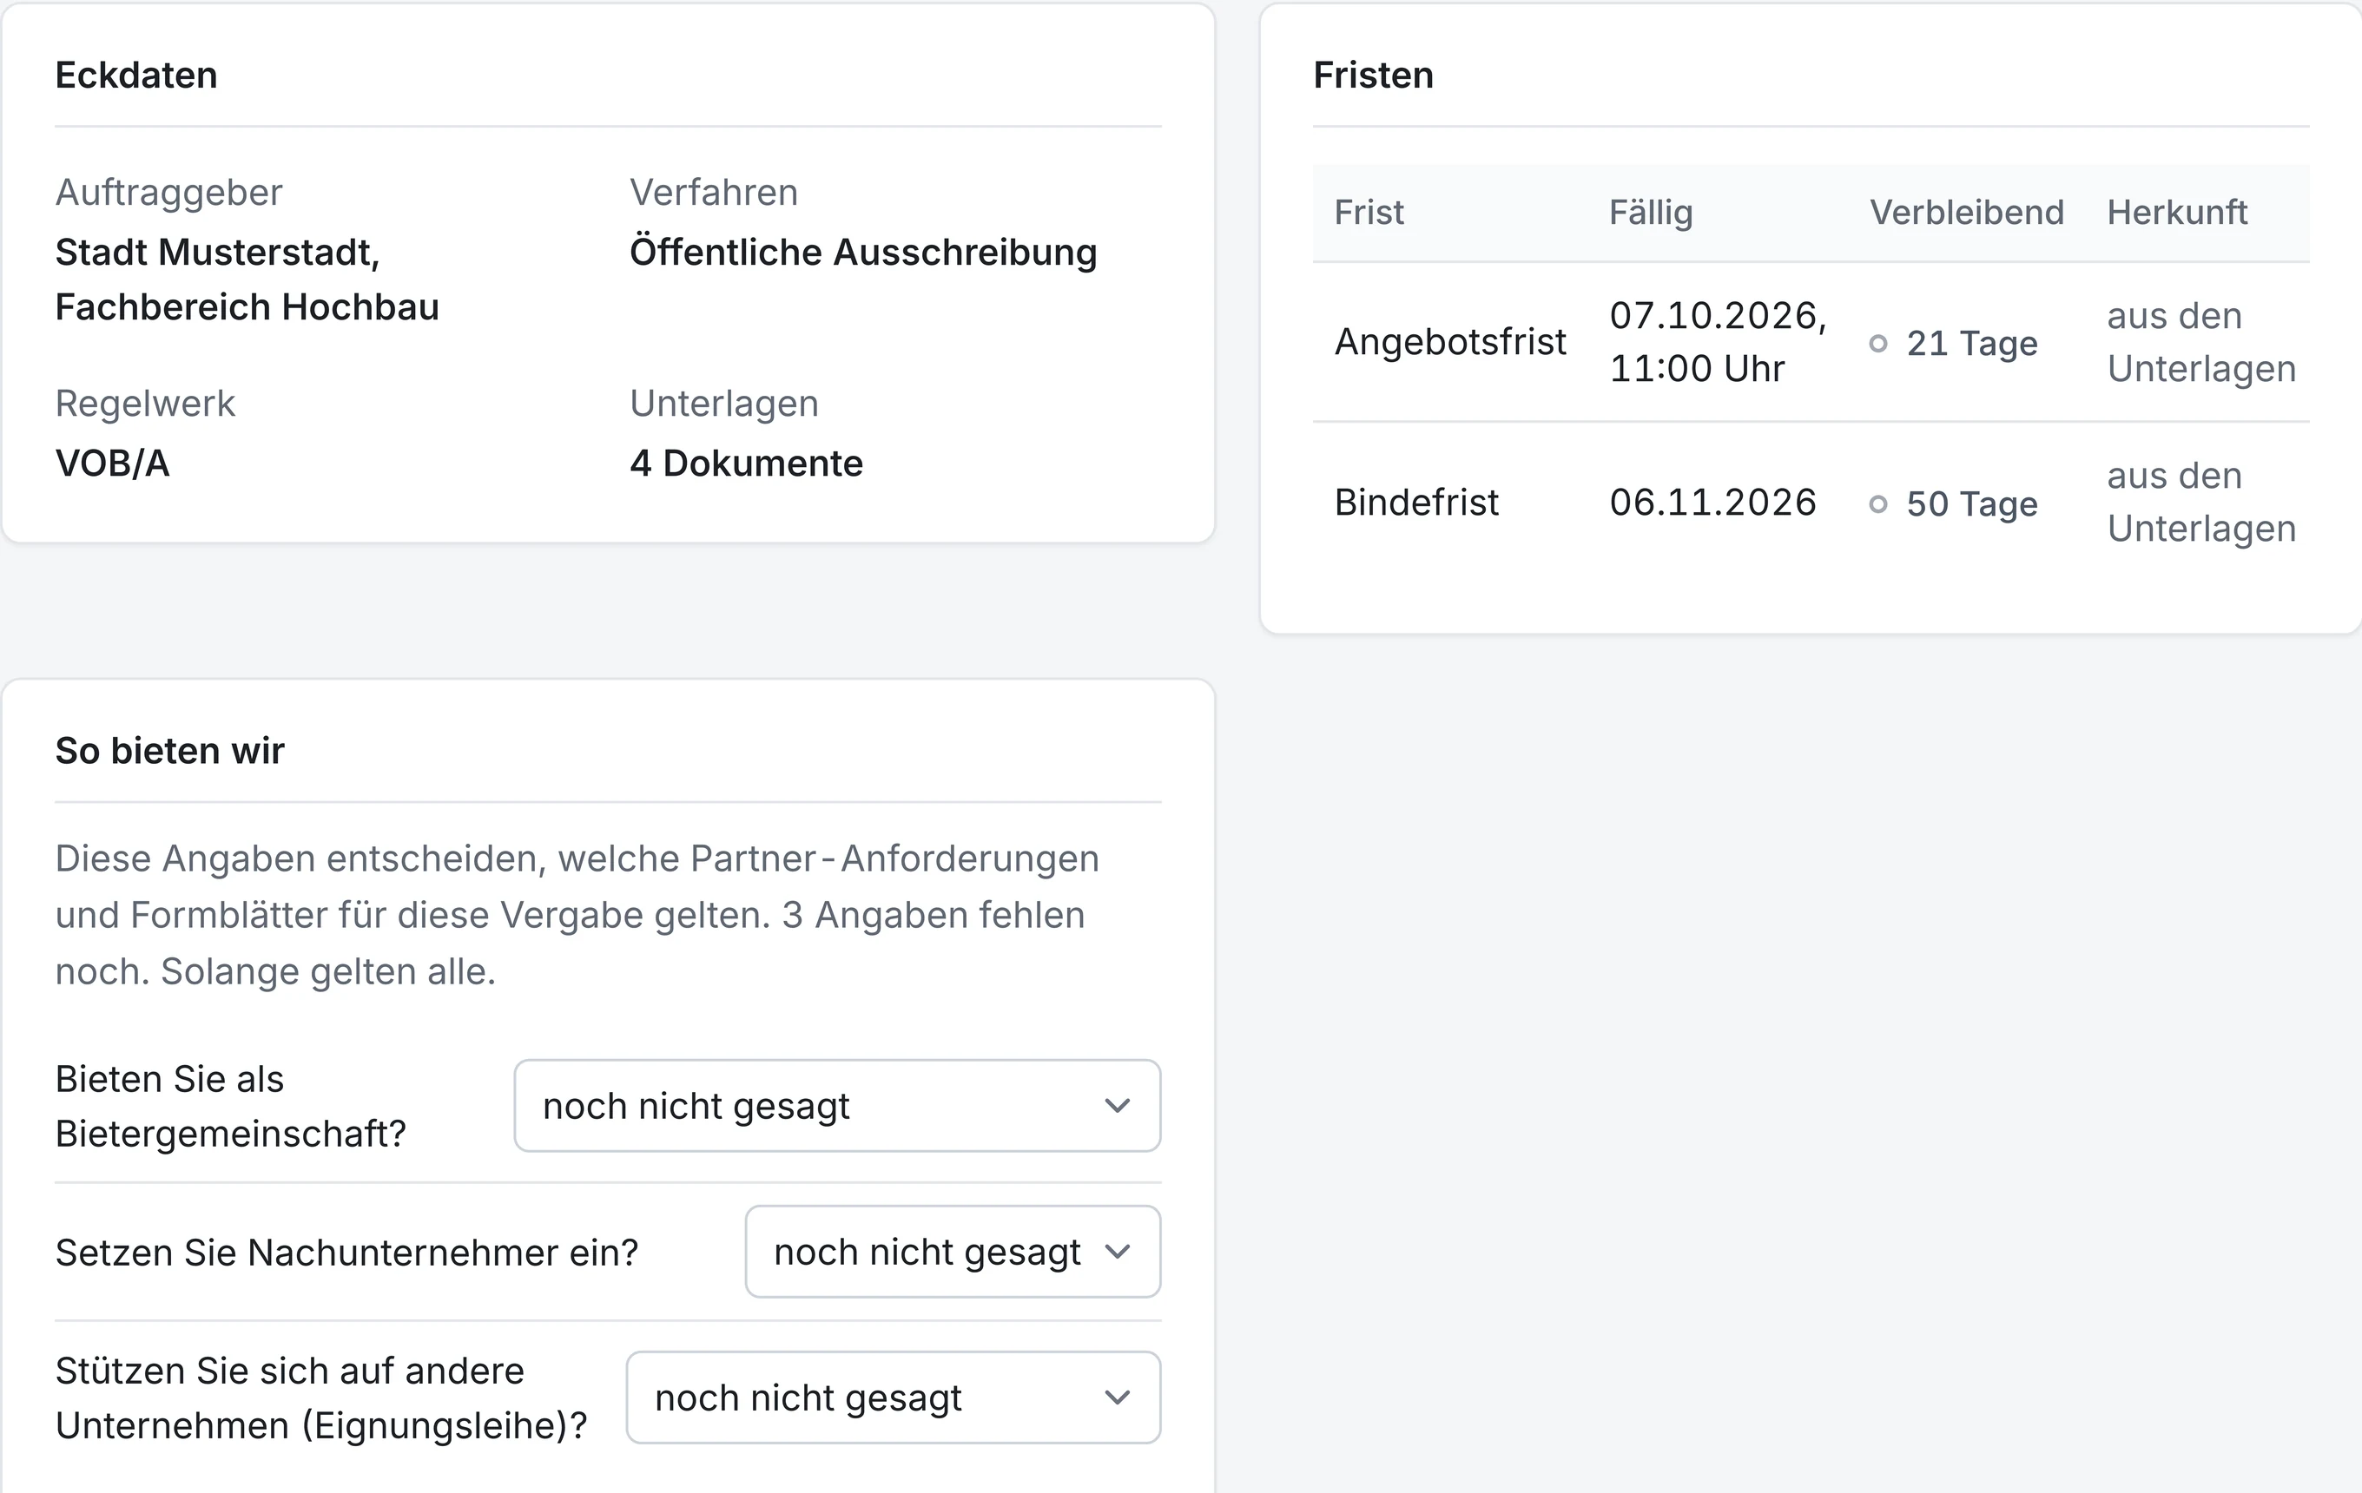Click the 'Bieten Sie als Bietergemeinschaft?' question
The width and height of the screenshot is (2362, 1493).
pos(230,1106)
